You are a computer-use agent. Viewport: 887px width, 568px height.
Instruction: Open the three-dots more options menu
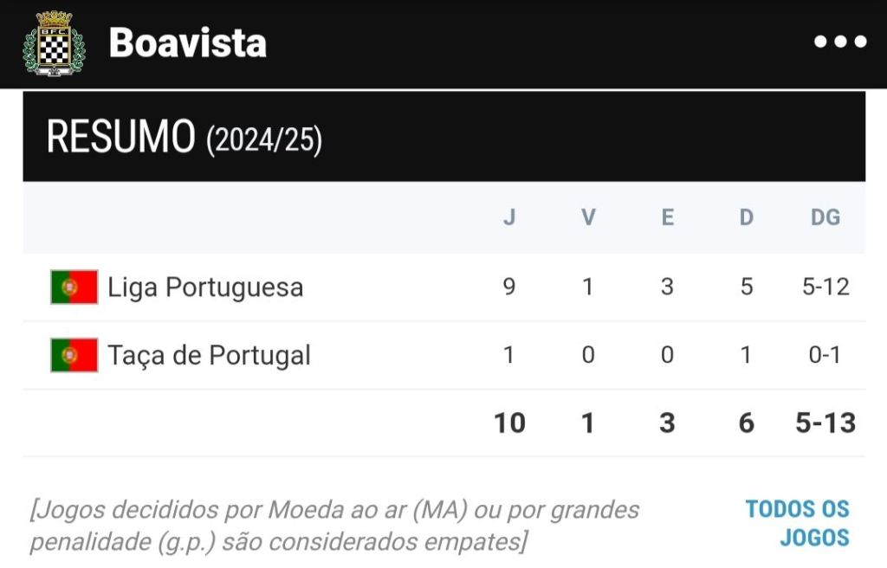click(840, 42)
